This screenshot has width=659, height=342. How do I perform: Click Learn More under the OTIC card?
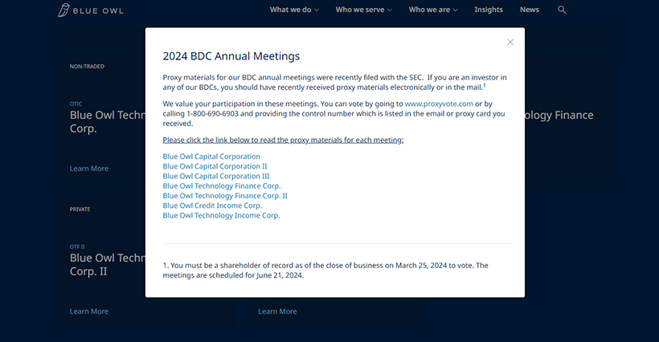click(x=89, y=169)
